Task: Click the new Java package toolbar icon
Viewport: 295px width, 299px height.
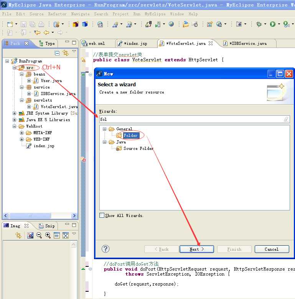Action: click(76, 24)
